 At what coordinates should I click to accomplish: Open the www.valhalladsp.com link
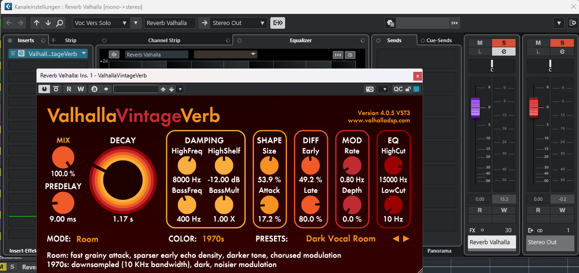tap(379, 121)
